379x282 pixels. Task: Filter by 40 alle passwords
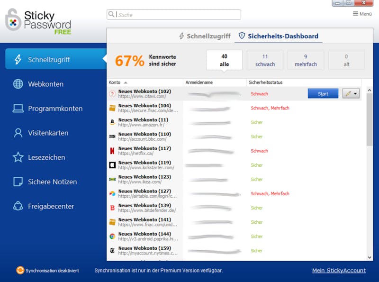click(x=224, y=60)
